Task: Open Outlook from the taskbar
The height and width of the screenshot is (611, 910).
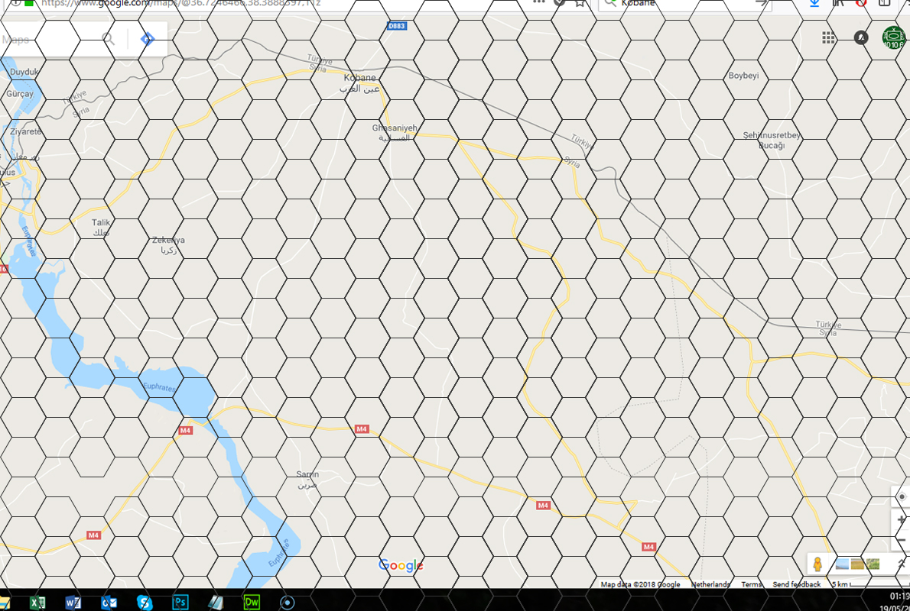Action: 109,603
